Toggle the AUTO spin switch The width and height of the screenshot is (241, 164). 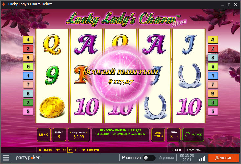point(174,137)
